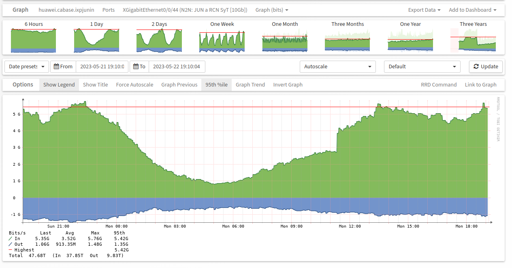Open the Graph (bits) type menu

(x=272, y=10)
